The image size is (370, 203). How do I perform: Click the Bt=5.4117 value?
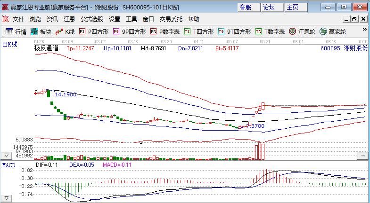coord(227,48)
